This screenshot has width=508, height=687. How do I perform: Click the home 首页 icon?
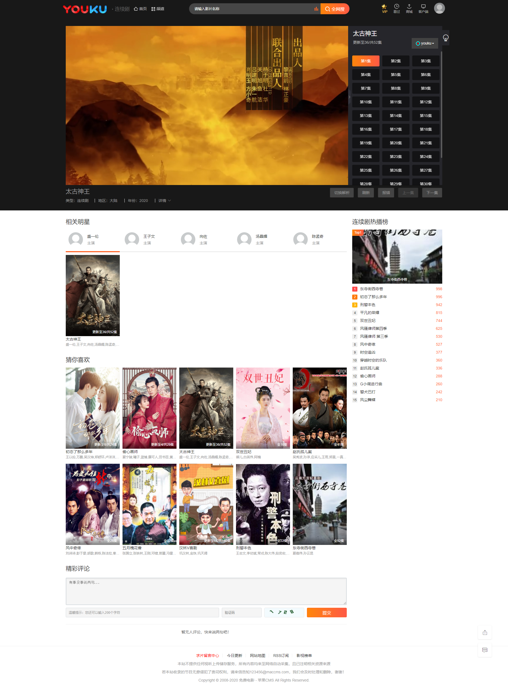coord(140,9)
